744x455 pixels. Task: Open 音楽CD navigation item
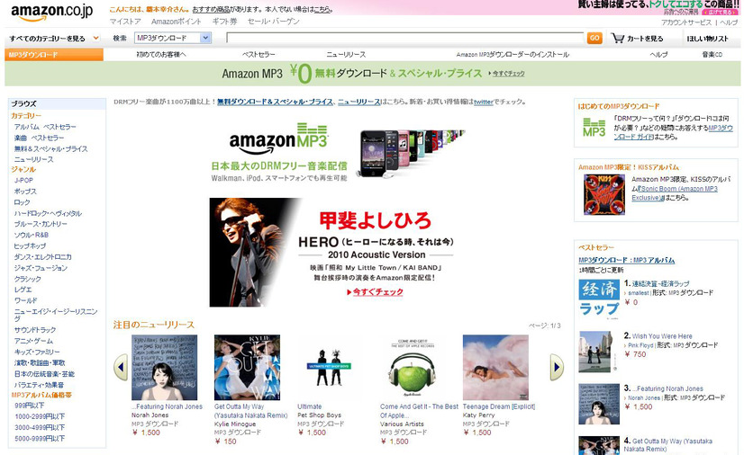[712, 55]
